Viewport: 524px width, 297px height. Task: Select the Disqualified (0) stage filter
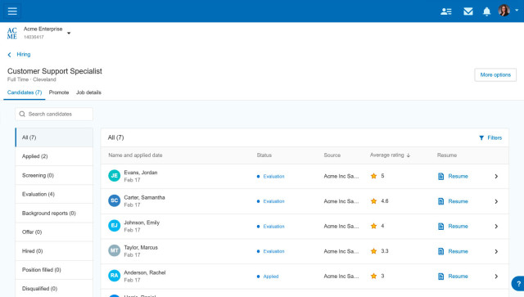tap(54, 288)
